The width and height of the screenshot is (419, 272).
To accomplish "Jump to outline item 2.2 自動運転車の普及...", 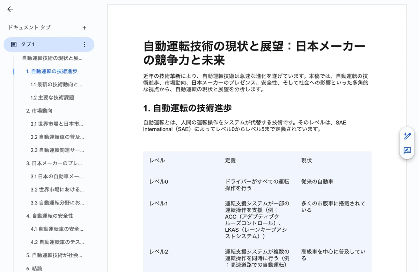I will [57, 138].
